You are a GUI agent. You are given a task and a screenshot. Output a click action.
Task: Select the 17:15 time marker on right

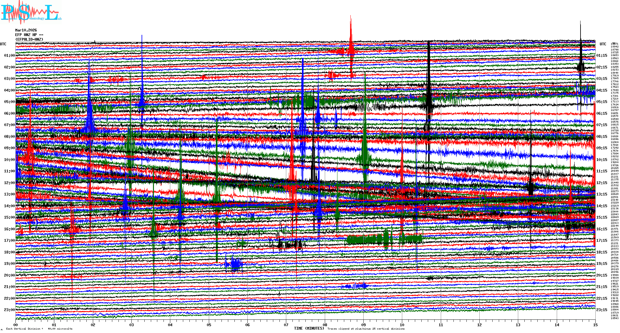tap(601, 240)
